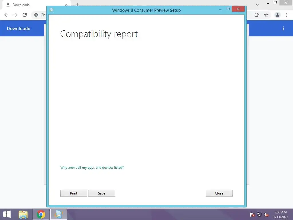Open the Chrome three-dot main menu

pos(287,15)
